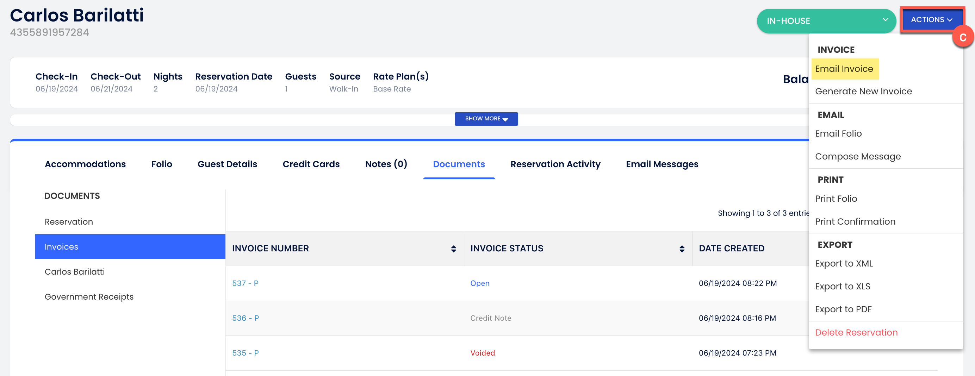Viewport: 975px width, 376px height.
Task: Open voided invoice 535 - P
Action: click(x=245, y=353)
